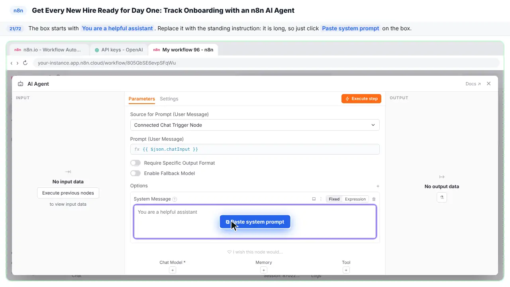Screen dimensions: 510x287
Task: Reload the page with the browser refresh icon
Action: (x=25, y=63)
